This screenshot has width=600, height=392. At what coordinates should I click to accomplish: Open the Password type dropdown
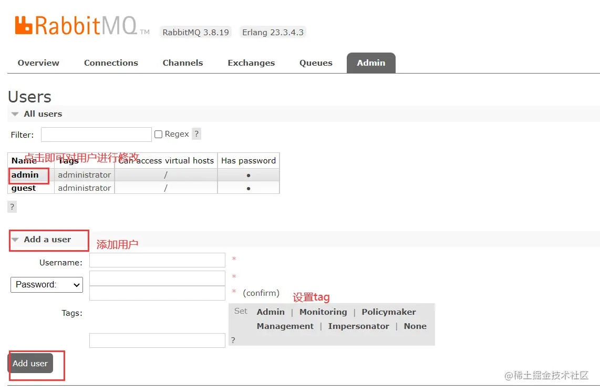47,285
